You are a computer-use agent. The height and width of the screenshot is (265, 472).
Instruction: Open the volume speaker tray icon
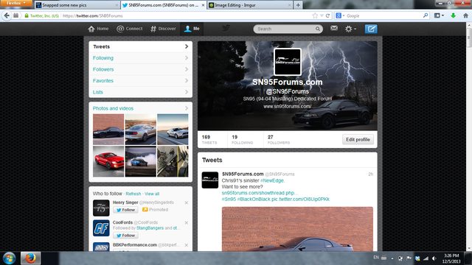point(434,258)
